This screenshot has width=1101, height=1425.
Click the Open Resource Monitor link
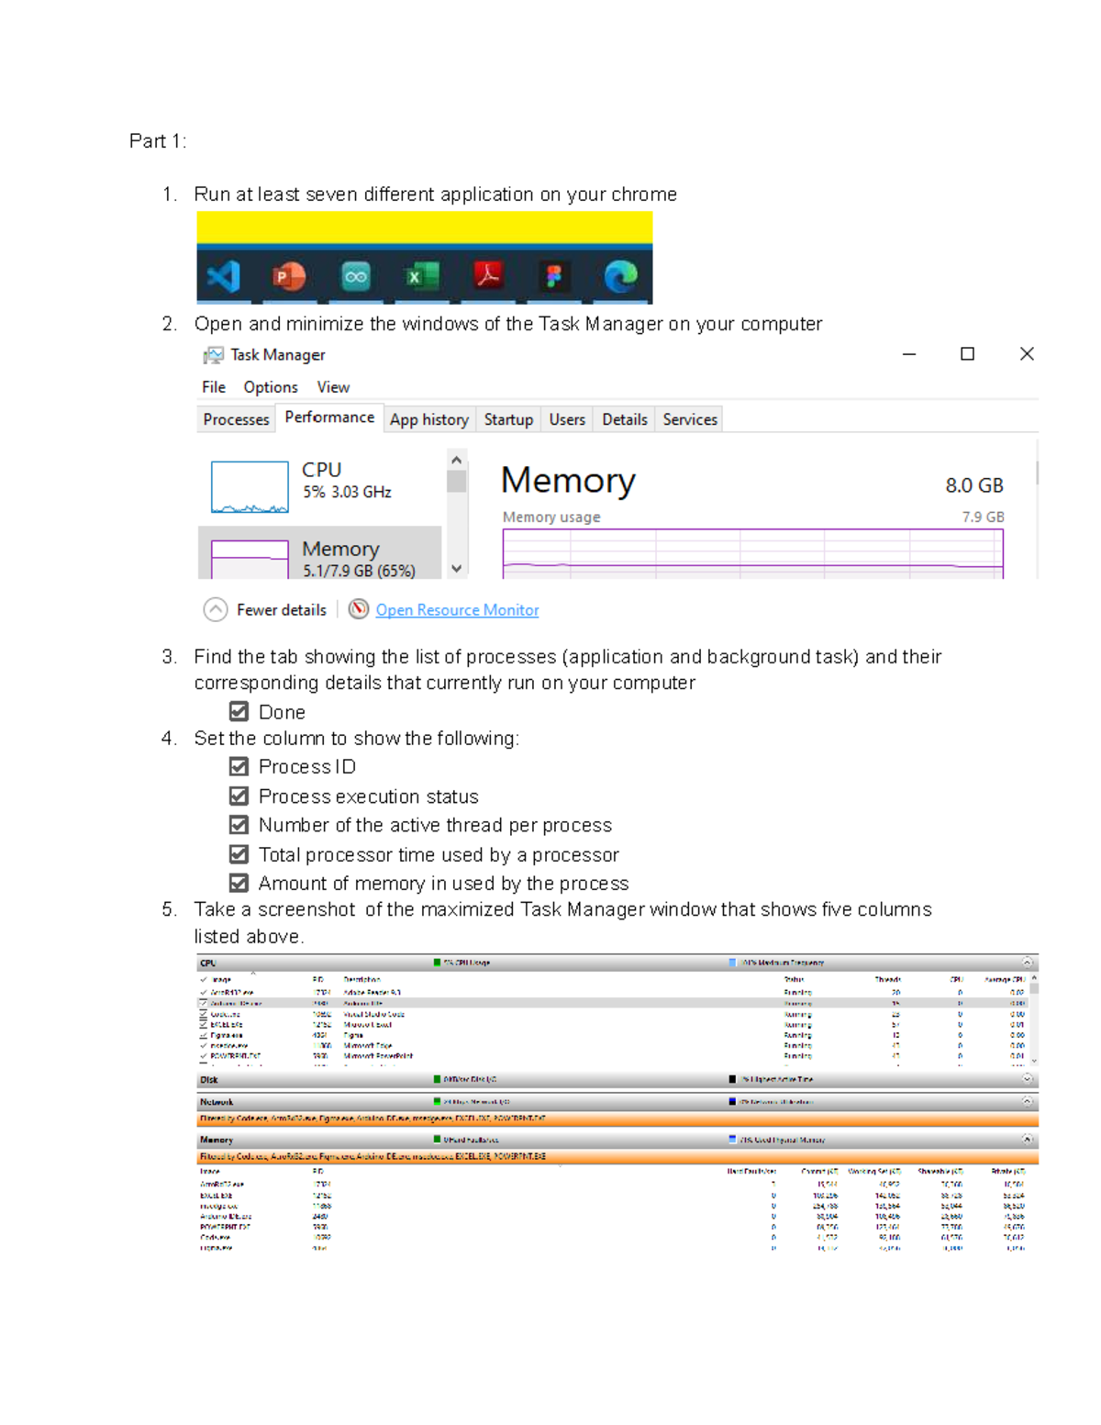[456, 609]
